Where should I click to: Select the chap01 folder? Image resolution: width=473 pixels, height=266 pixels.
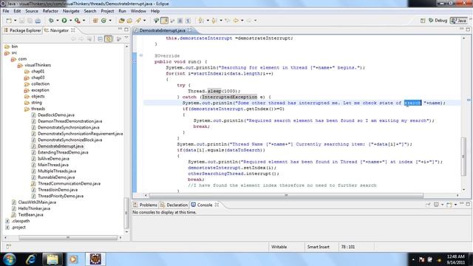pos(38,71)
